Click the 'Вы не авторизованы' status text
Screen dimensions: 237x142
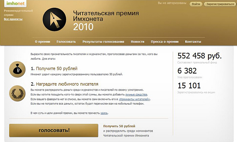click(172, 3)
